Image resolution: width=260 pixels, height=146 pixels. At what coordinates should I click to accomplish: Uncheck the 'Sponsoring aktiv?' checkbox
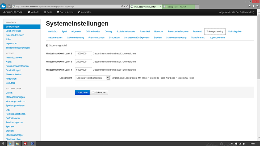coord(47,45)
